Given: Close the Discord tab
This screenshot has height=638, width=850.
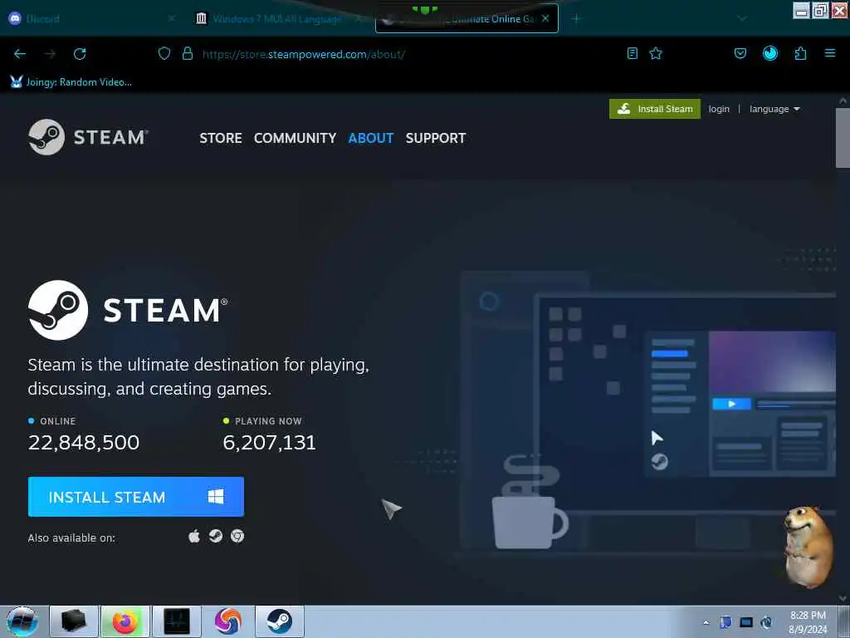Looking at the screenshot, I should point(171,18).
